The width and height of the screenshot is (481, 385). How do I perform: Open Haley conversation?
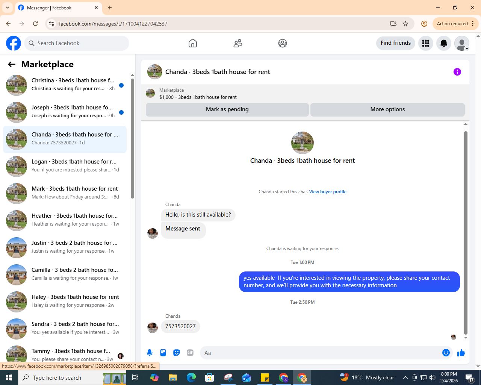[65, 302]
